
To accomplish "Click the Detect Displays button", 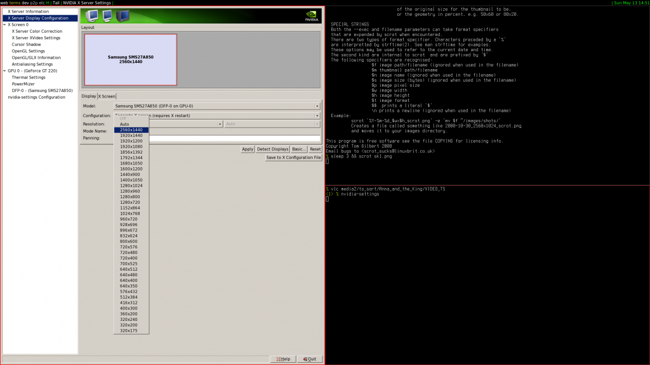I will pos(272,149).
